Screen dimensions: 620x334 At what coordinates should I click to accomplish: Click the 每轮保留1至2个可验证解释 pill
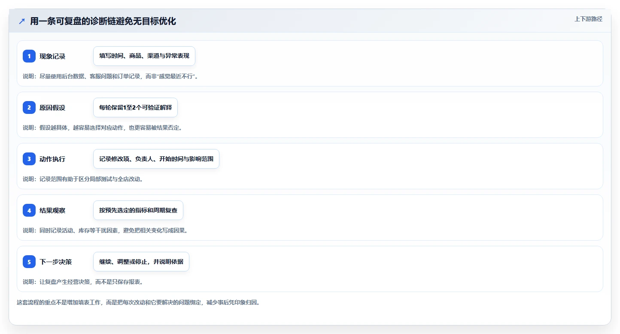pyautogui.click(x=135, y=107)
